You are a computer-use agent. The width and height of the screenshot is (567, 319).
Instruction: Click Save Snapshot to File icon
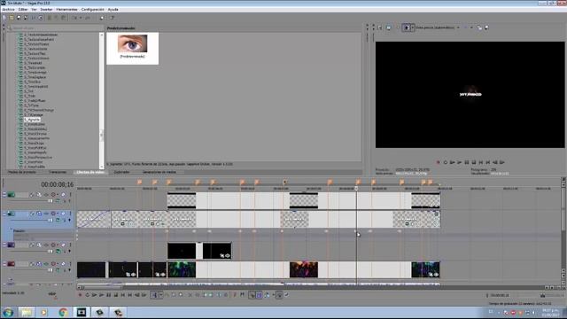[x=486, y=27]
